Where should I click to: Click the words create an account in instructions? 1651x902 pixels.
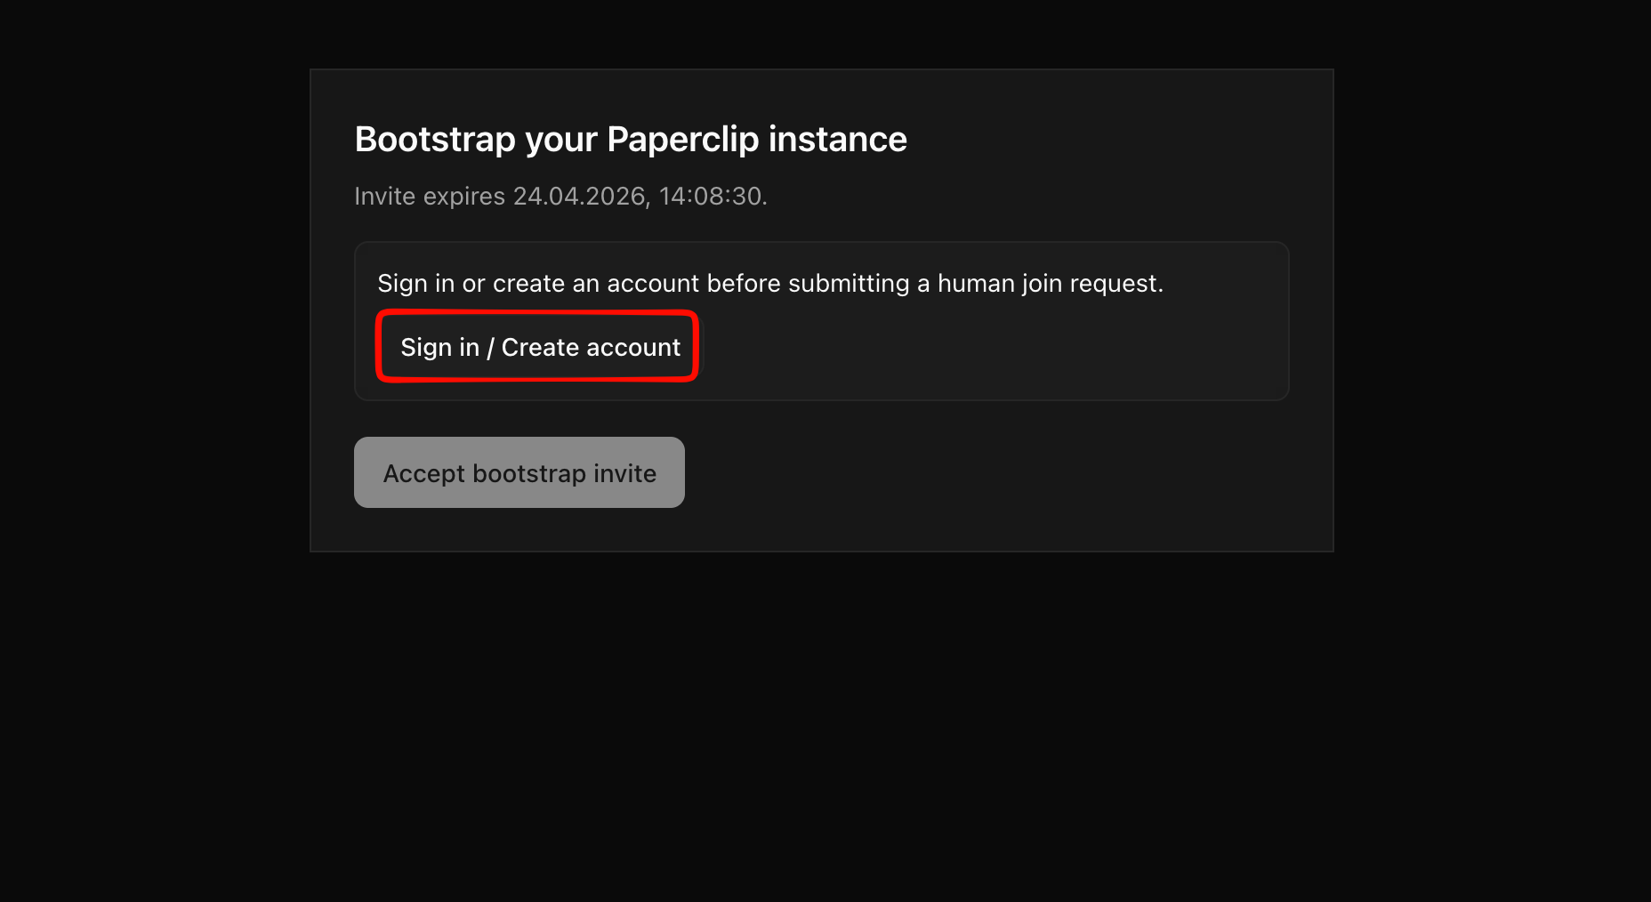point(596,284)
